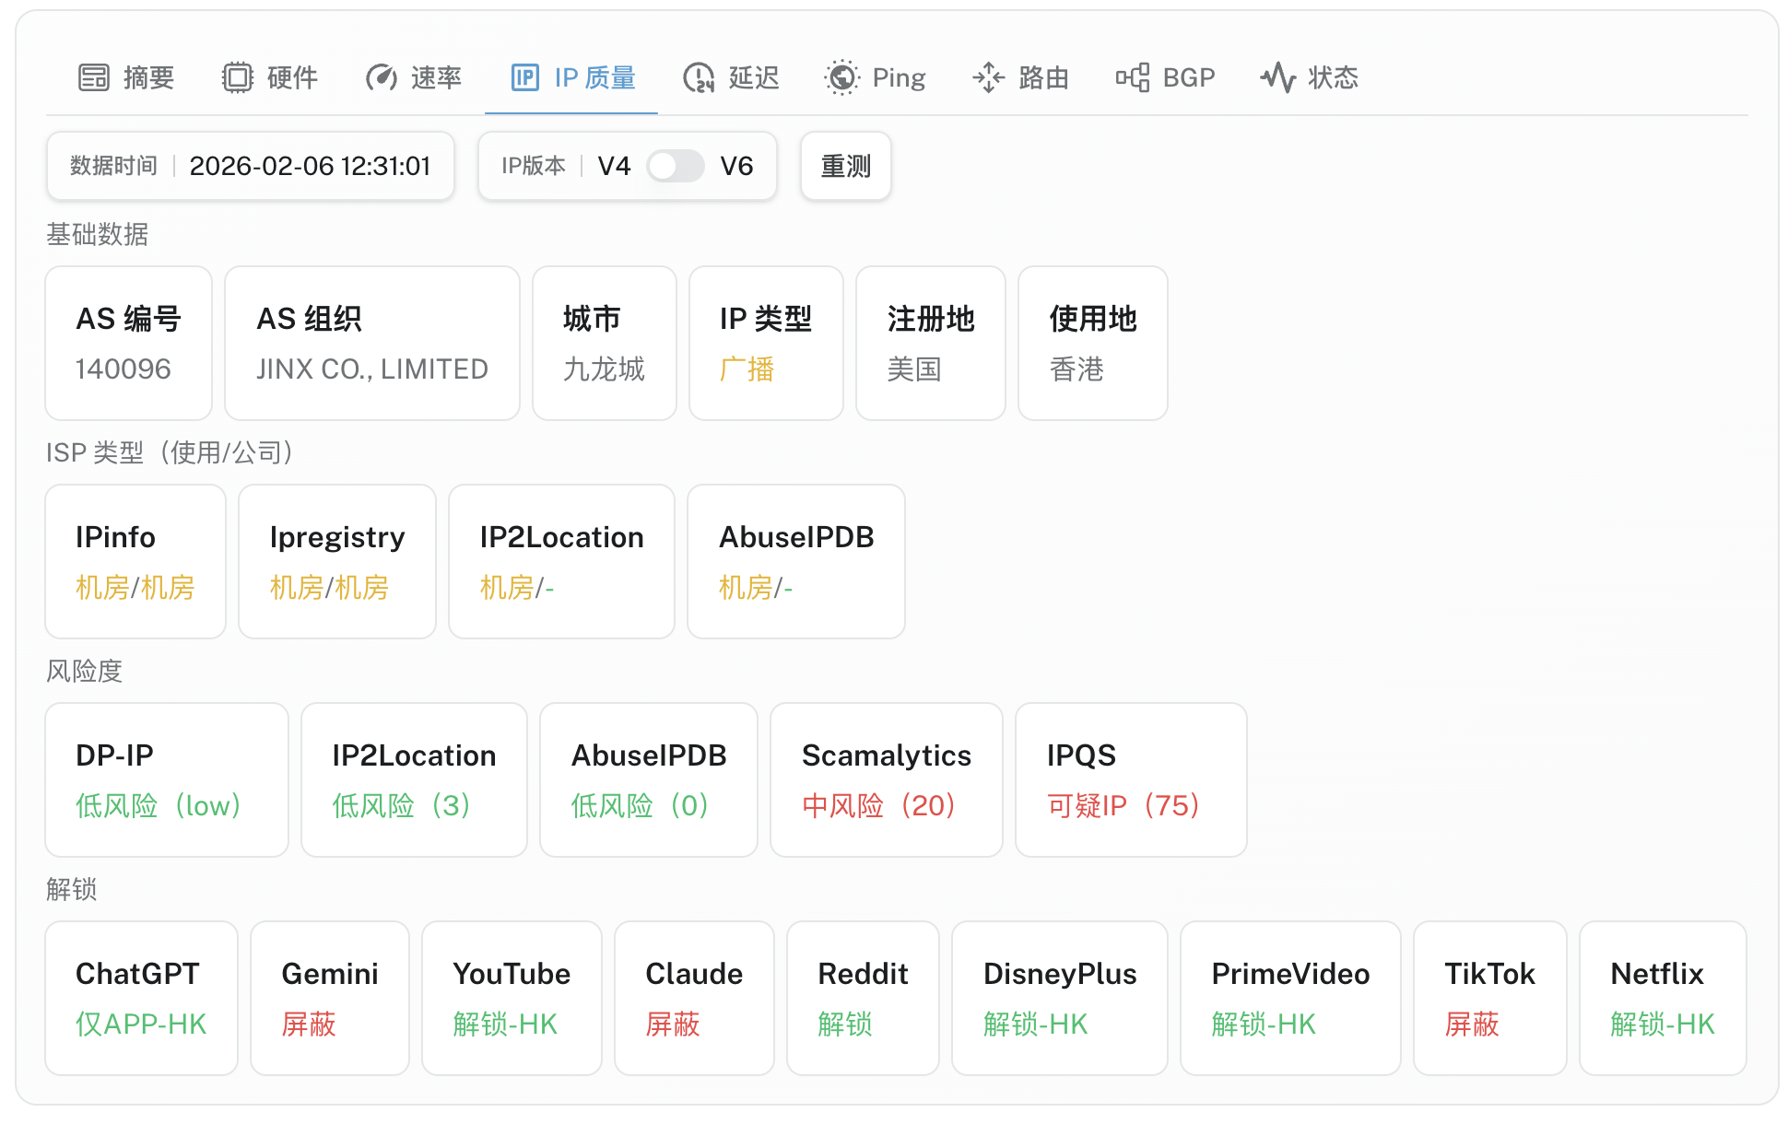Viewport: 1788px width, 1124px height.
Task: Click the 延迟 latency clock icon
Action: coord(697,77)
